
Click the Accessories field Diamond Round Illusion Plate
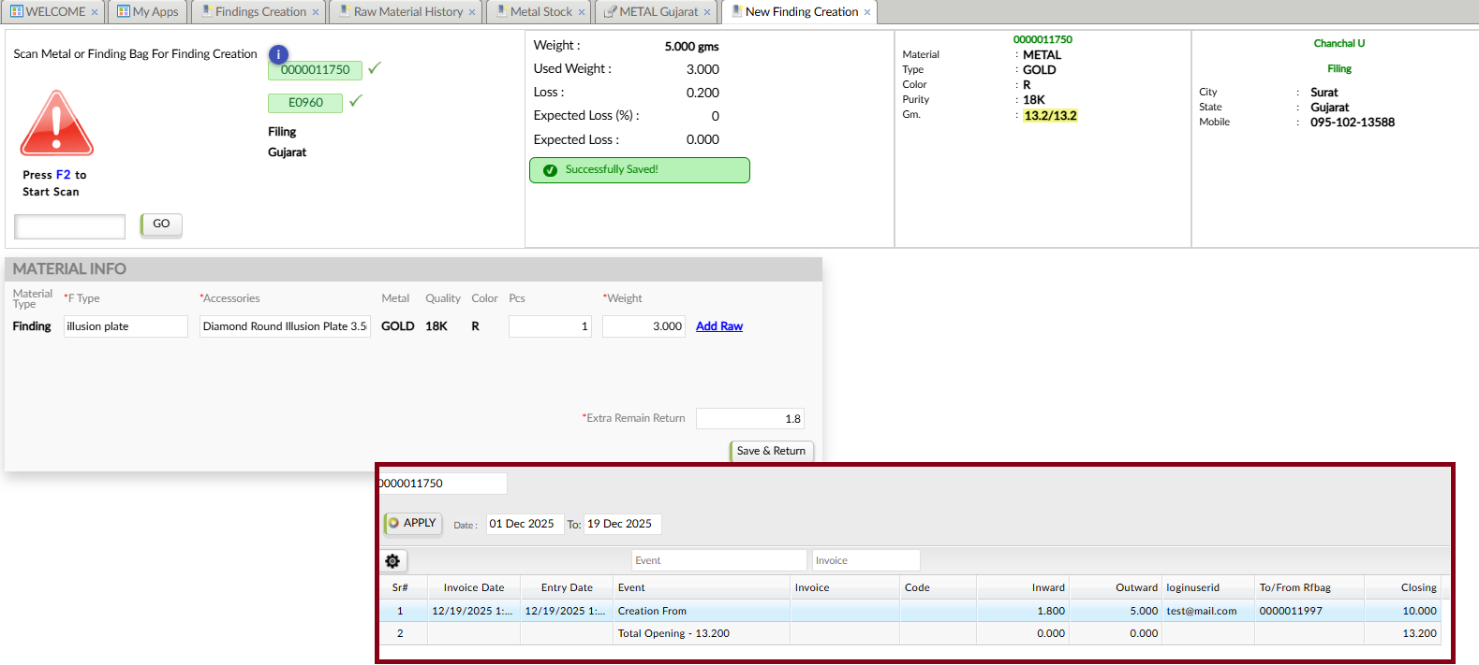click(x=285, y=326)
